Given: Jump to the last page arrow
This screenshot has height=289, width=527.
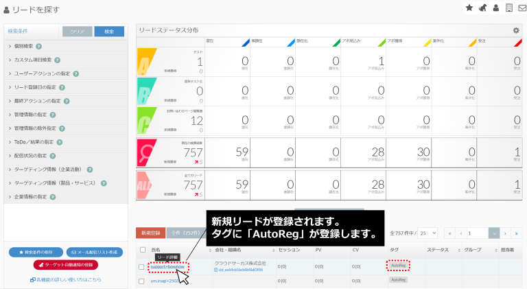Looking at the screenshot, I should click(516, 233).
